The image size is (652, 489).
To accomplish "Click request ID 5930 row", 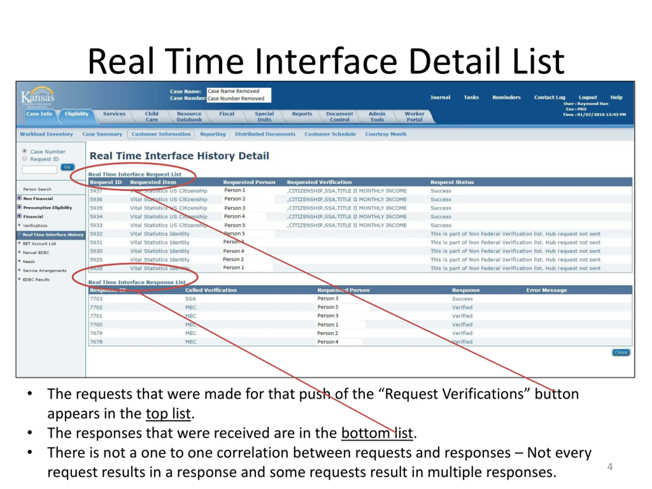I will tap(360, 251).
